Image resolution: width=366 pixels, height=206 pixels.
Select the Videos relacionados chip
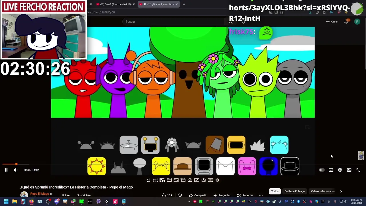click(x=323, y=191)
